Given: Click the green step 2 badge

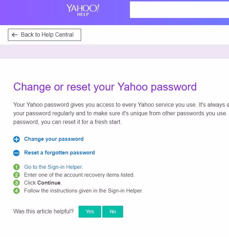Looking at the screenshot, I should click(x=17, y=175).
